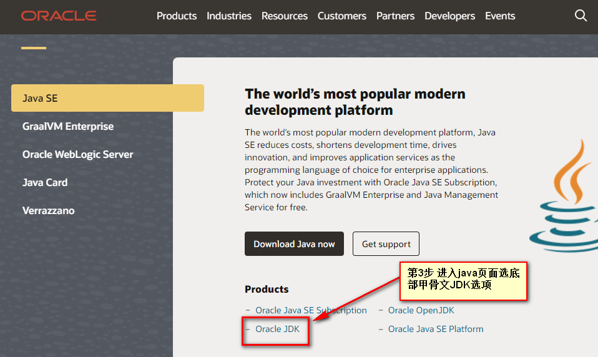Select Java Card in the sidebar
This screenshot has height=357, width=598.
point(45,182)
